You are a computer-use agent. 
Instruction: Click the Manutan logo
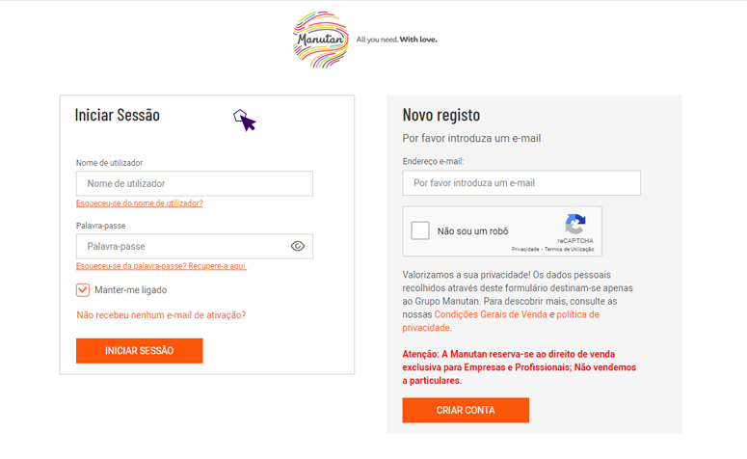coord(320,40)
